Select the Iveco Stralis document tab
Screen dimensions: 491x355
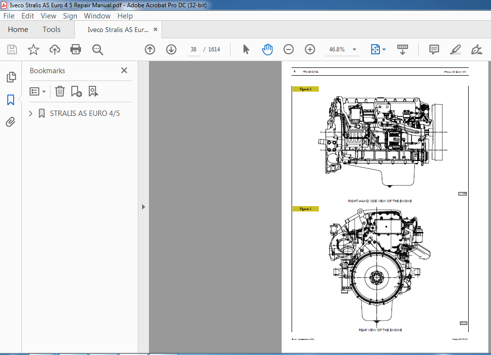[x=118, y=30]
